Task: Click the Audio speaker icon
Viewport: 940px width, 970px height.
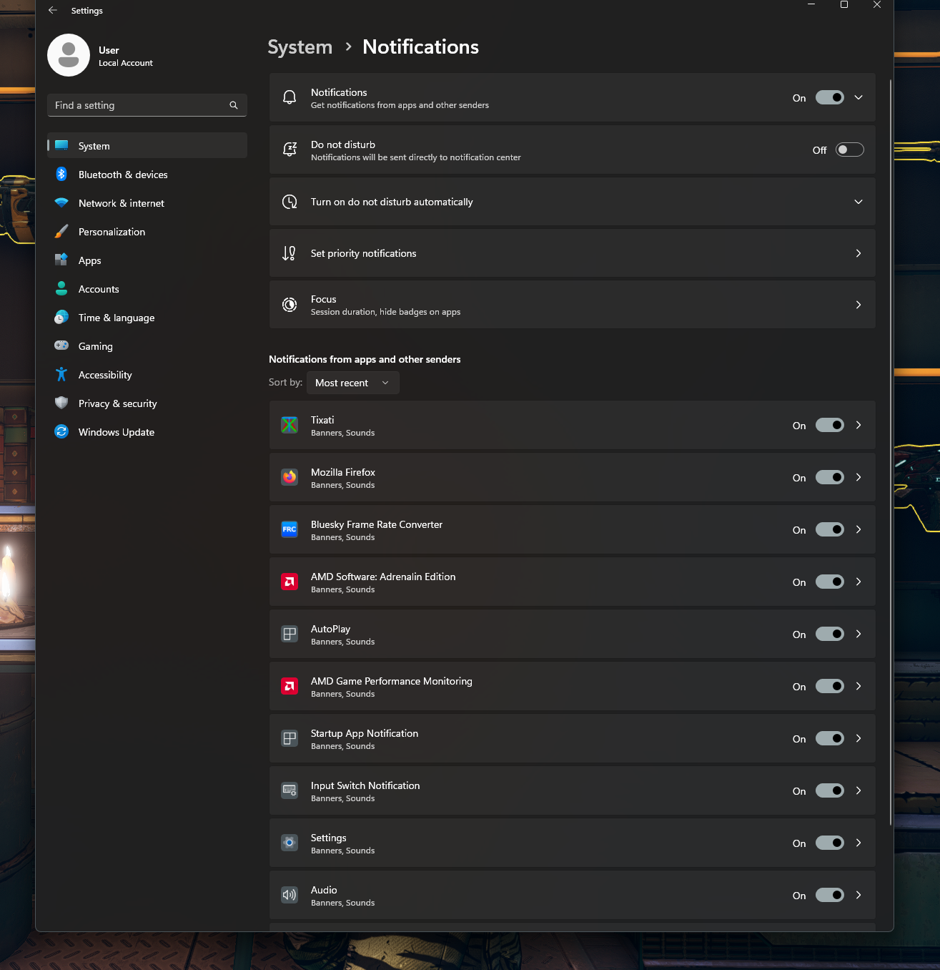Action: [x=290, y=895]
